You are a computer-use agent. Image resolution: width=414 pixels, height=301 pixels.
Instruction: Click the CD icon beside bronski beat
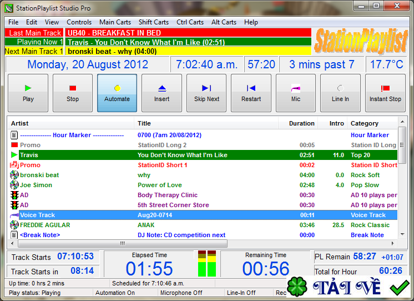pos(14,175)
